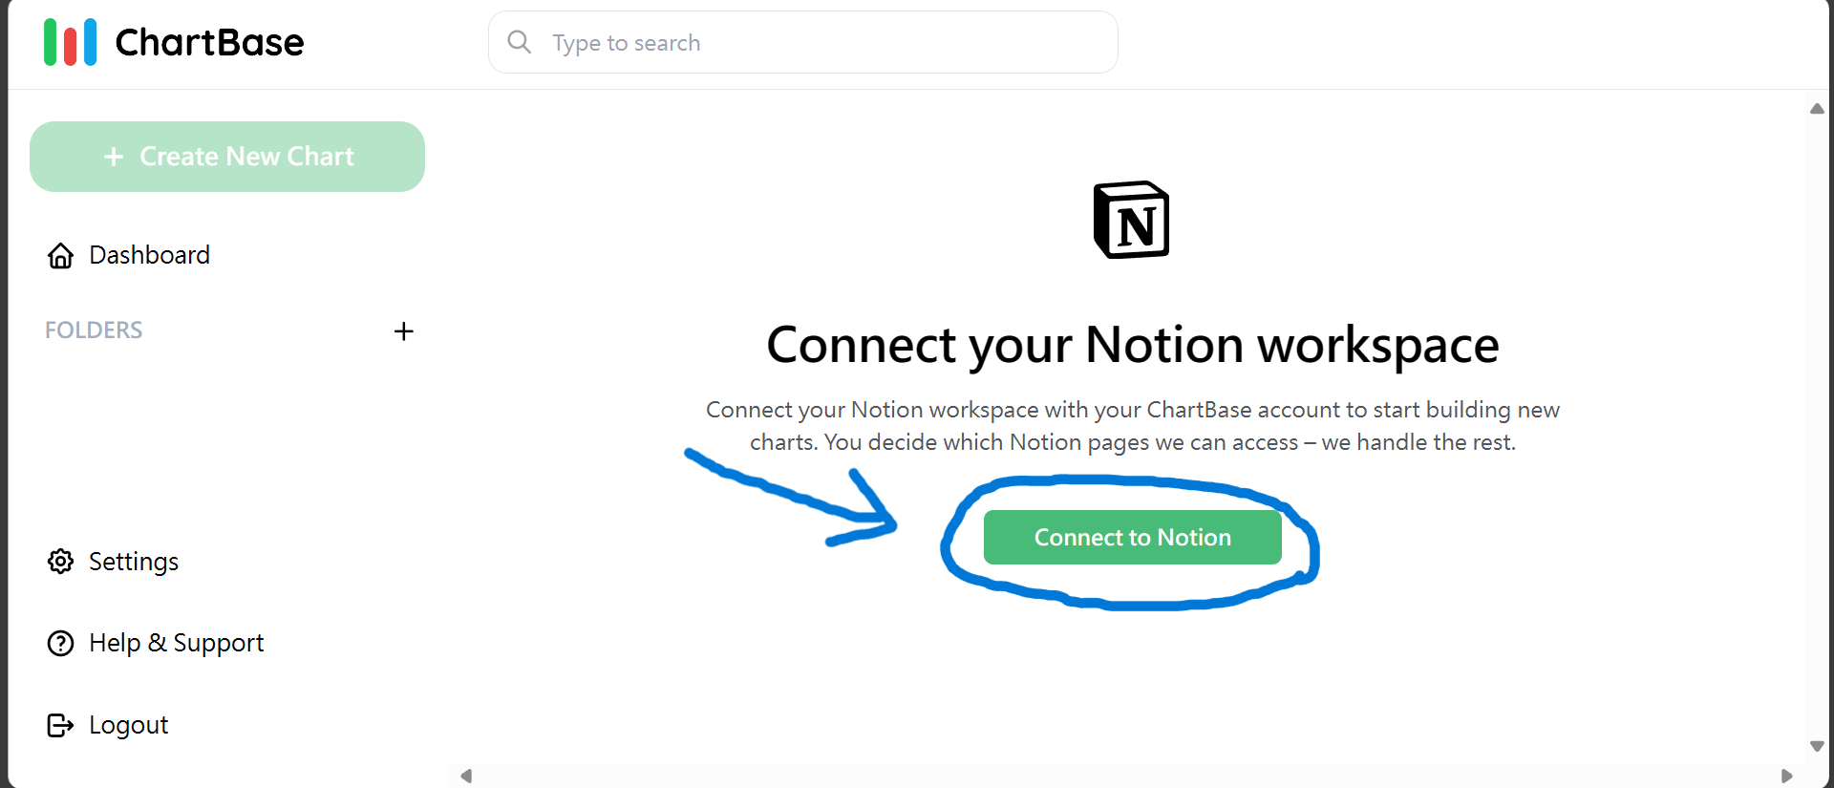The image size is (1834, 788).
Task: Click the plus icon next to FOLDERS
Action: (x=403, y=331)
